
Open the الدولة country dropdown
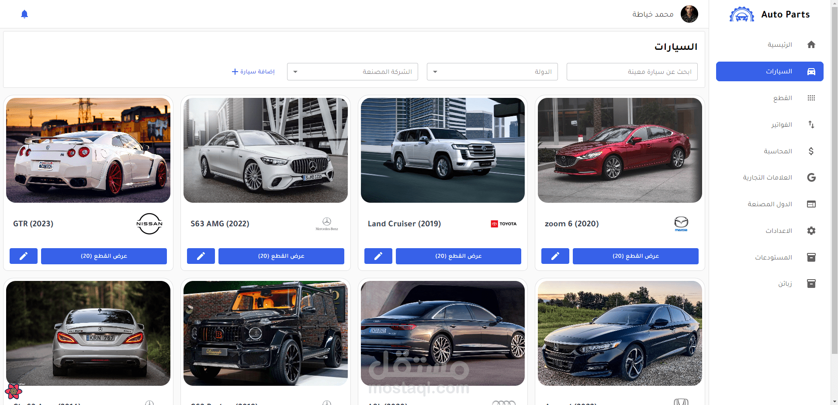click(x=492, y=72)
